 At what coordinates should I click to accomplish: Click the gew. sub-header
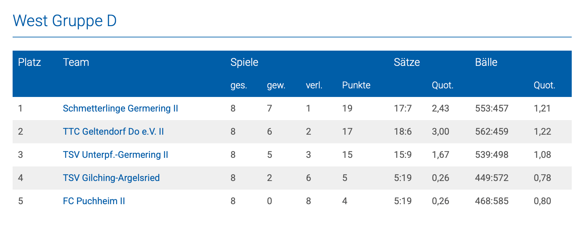pyautogui.click(x=276, y=85)
